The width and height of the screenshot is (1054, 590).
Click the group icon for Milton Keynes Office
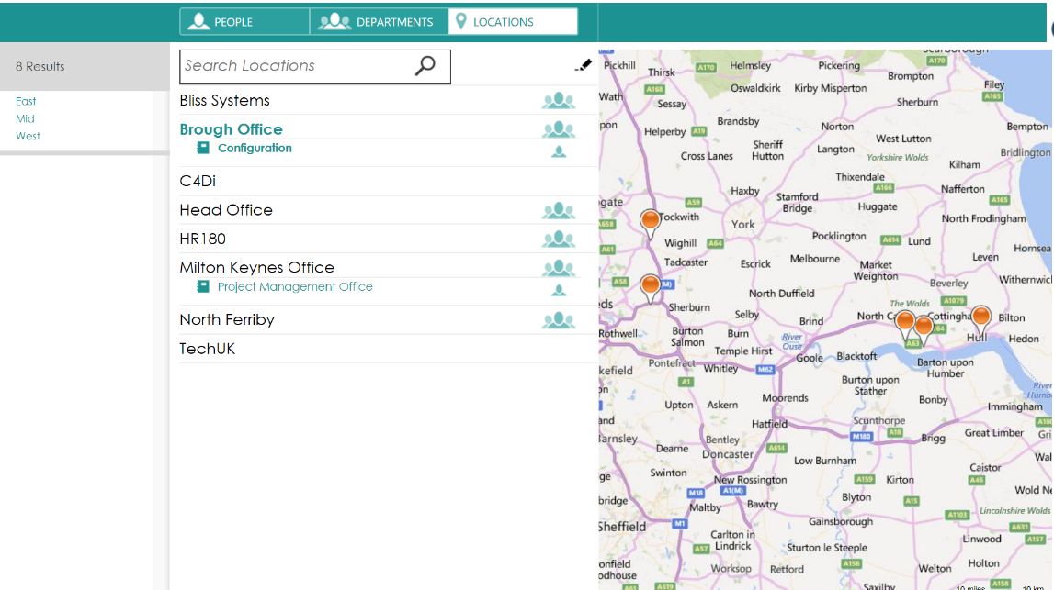pos(558,268)
